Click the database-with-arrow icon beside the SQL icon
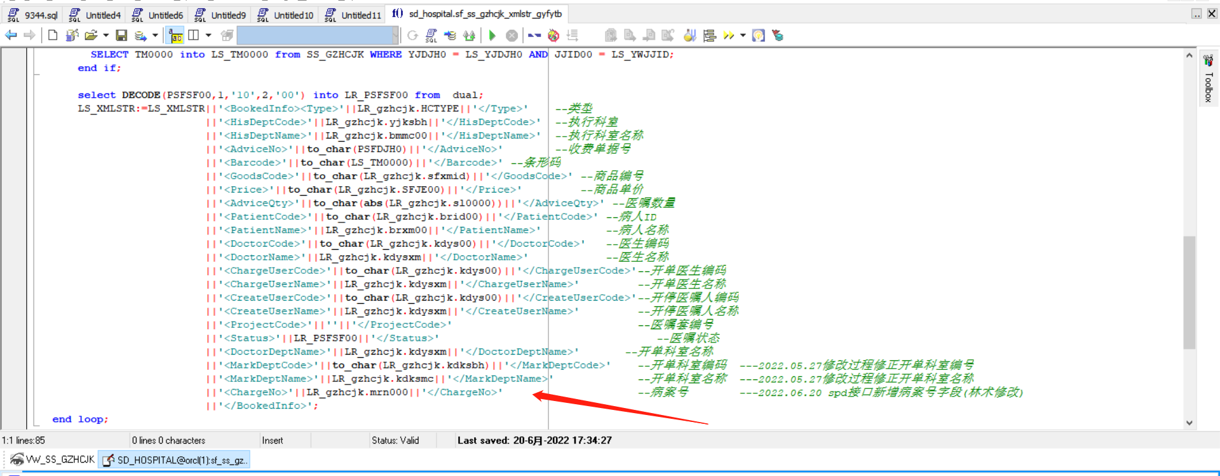The width and height of the screenshot is (1220, 476). click(451, 36)
